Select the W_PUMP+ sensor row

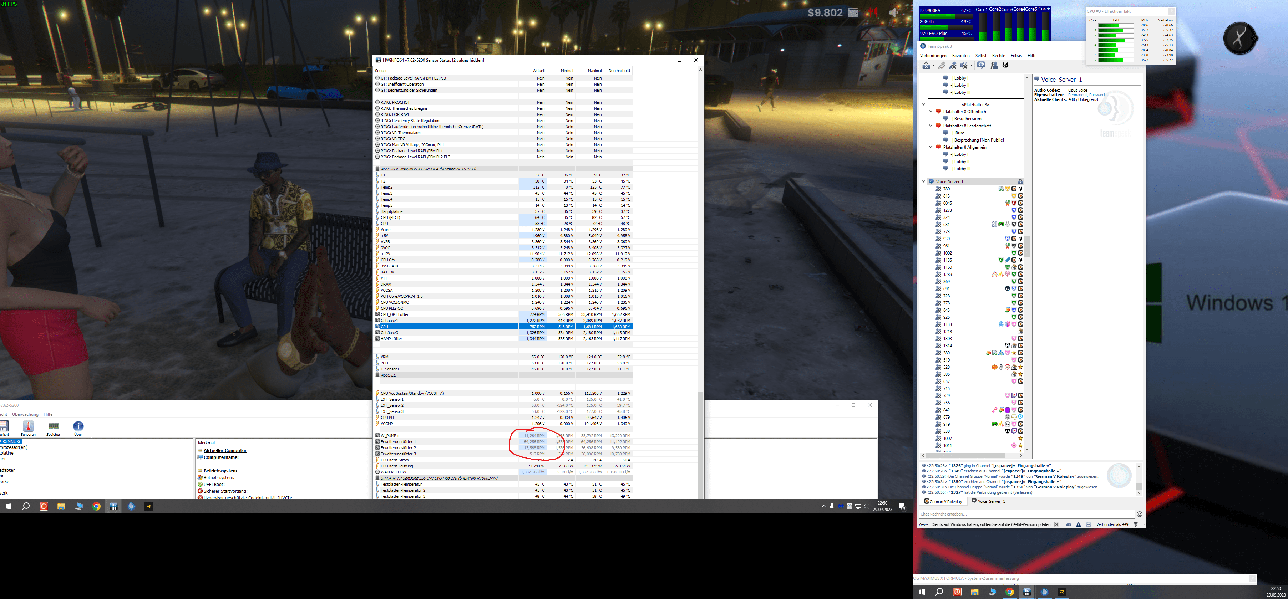pyautogui.click(x=390, y=436)
